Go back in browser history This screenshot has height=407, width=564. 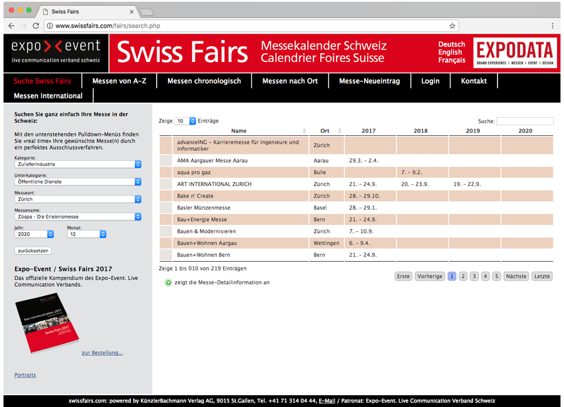[11, 26]
